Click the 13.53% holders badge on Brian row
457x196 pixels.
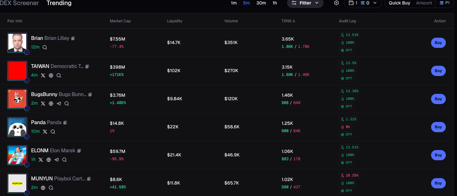click(349, 35)
